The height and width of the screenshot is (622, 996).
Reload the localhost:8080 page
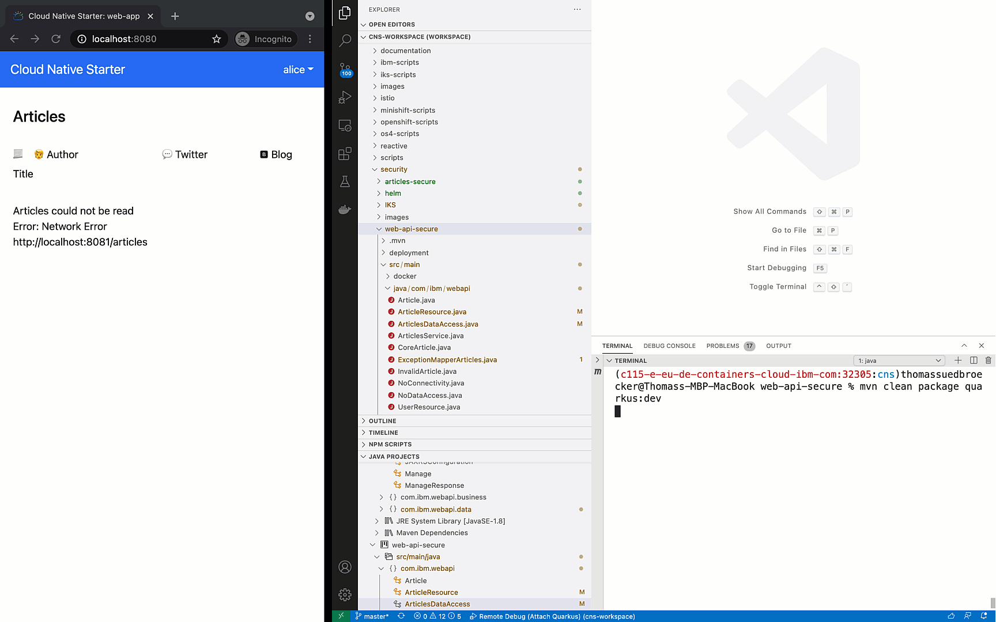[x=56, y=39]
